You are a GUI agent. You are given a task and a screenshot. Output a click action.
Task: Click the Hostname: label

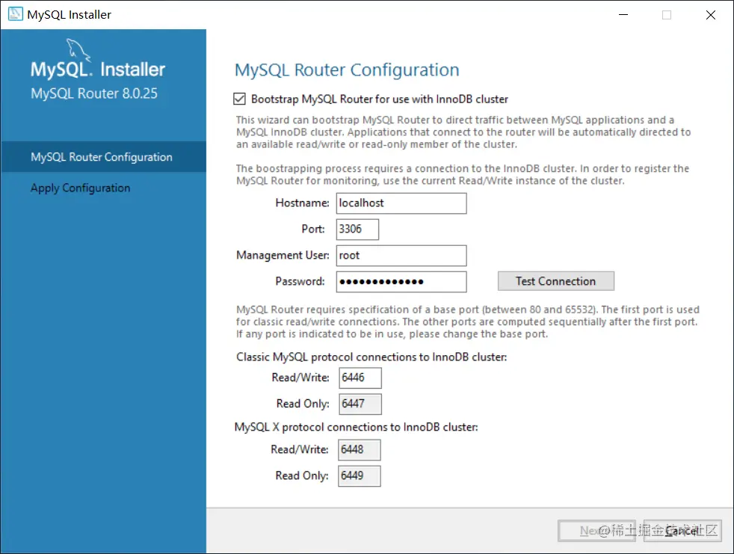[303, 203]
